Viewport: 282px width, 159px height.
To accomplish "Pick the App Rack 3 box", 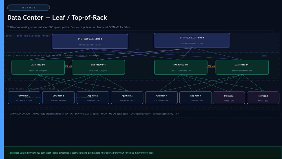I will 161,98.
